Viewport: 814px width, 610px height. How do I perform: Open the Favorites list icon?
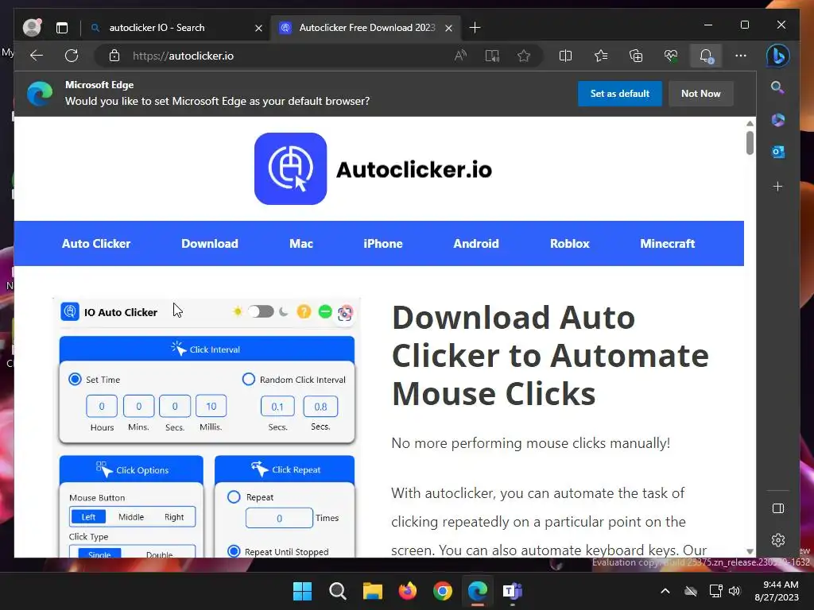tap(601, 56)
